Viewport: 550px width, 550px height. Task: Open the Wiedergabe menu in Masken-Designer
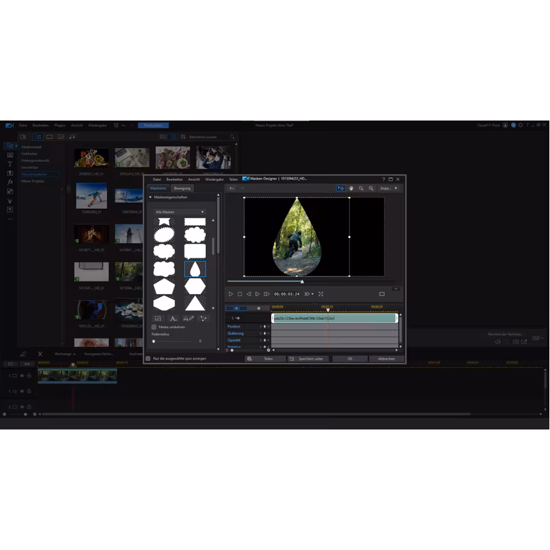coord(214,179)
